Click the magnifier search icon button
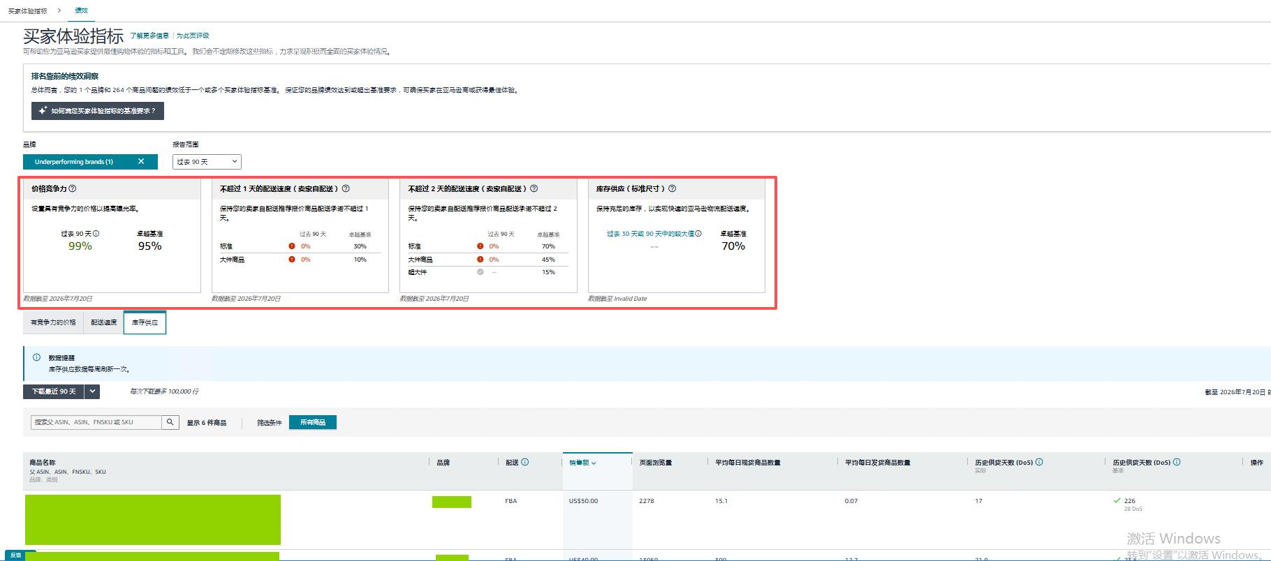Image resolution: width=1271 pixels, height=561 pixels. tap(170, 422)
